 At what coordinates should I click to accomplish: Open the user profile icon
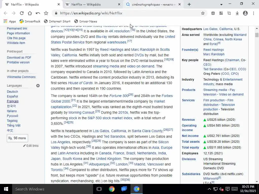[x=245, y=13]
